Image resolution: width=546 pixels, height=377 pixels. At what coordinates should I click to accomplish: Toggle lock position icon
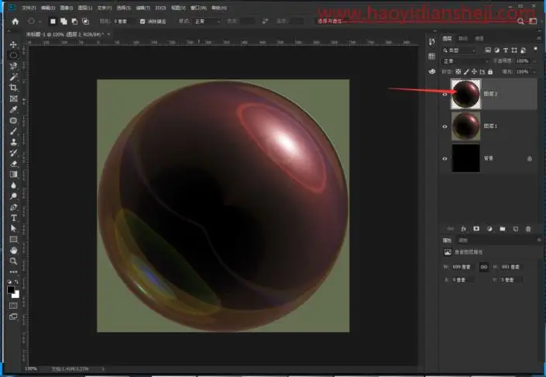474,71
